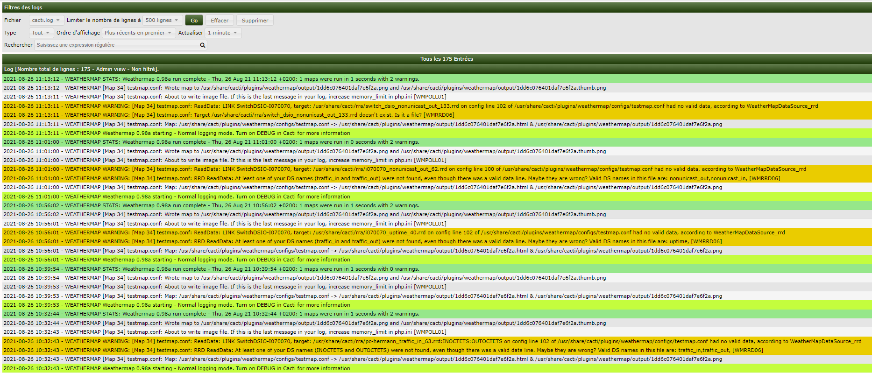Open the cacti.log file dropdown

(46, 20)
